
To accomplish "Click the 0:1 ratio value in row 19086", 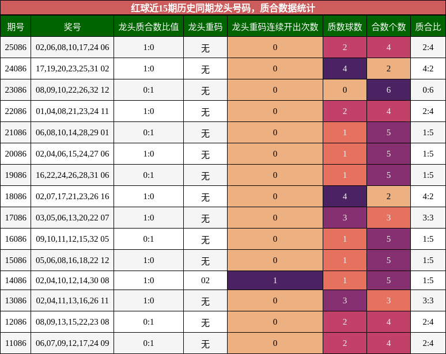I will (x=149, y=175).
